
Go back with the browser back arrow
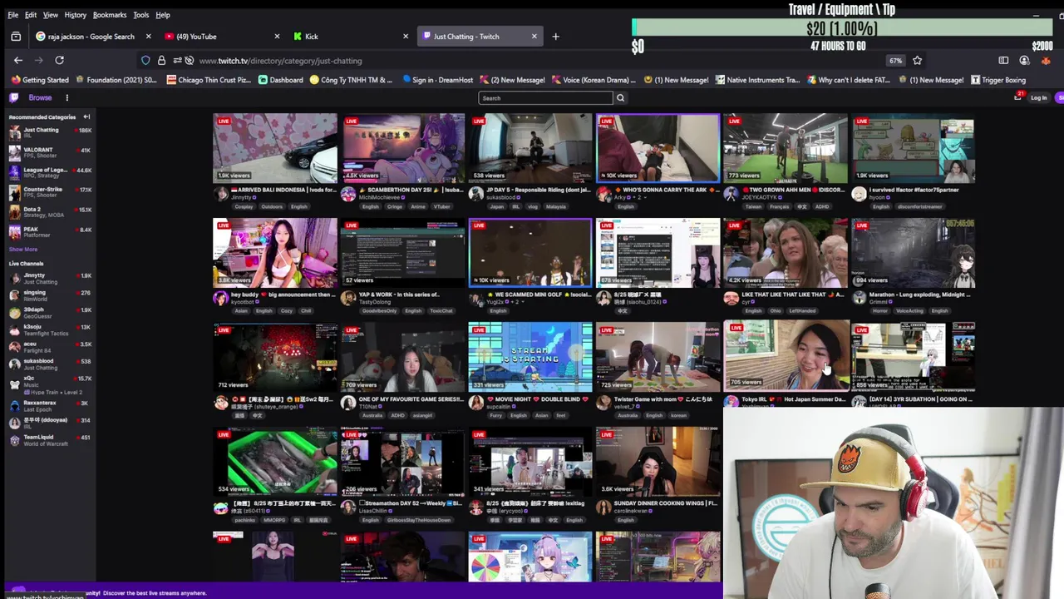click(18, 60)
